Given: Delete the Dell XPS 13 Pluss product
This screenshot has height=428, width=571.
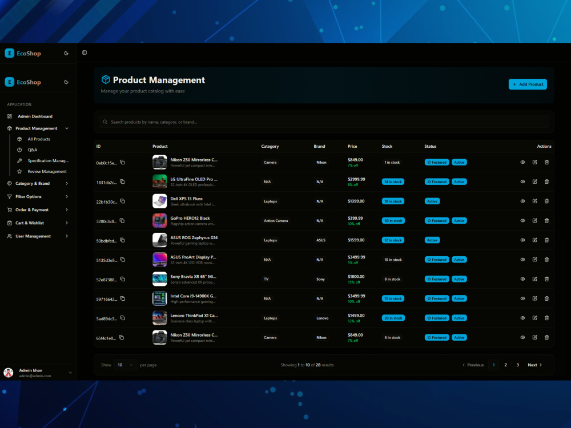Looking at the screenshot, I should 546,201.
